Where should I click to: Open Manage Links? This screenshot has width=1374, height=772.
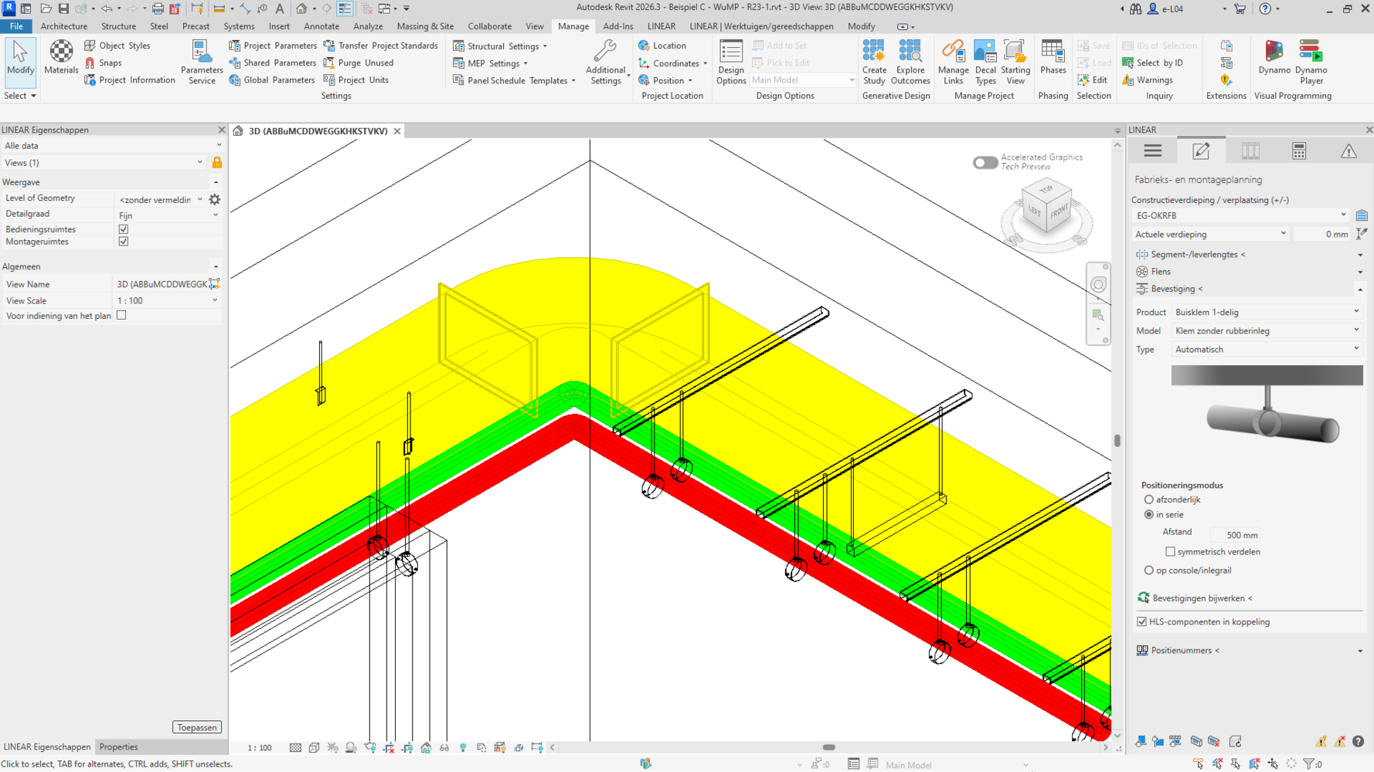pos(953,62)
